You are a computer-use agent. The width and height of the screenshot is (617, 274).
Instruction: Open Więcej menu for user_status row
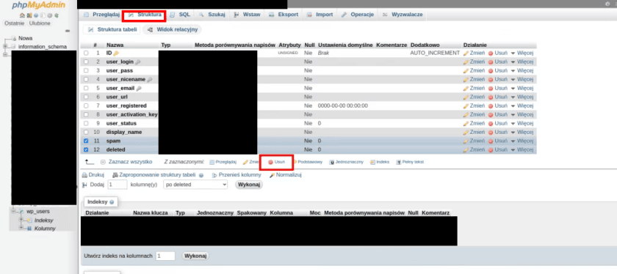point(522,123)
